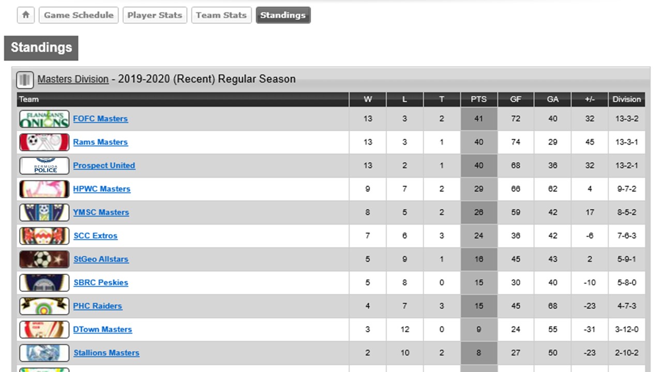Viewport: 662px width, 372px height.
Task: Open the HPWC Masters team link
Action: point(101,189)
